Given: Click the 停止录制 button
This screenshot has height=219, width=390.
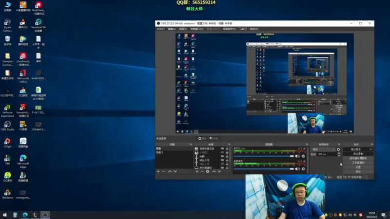Looking at the screenshot, I should coord(358,154).
